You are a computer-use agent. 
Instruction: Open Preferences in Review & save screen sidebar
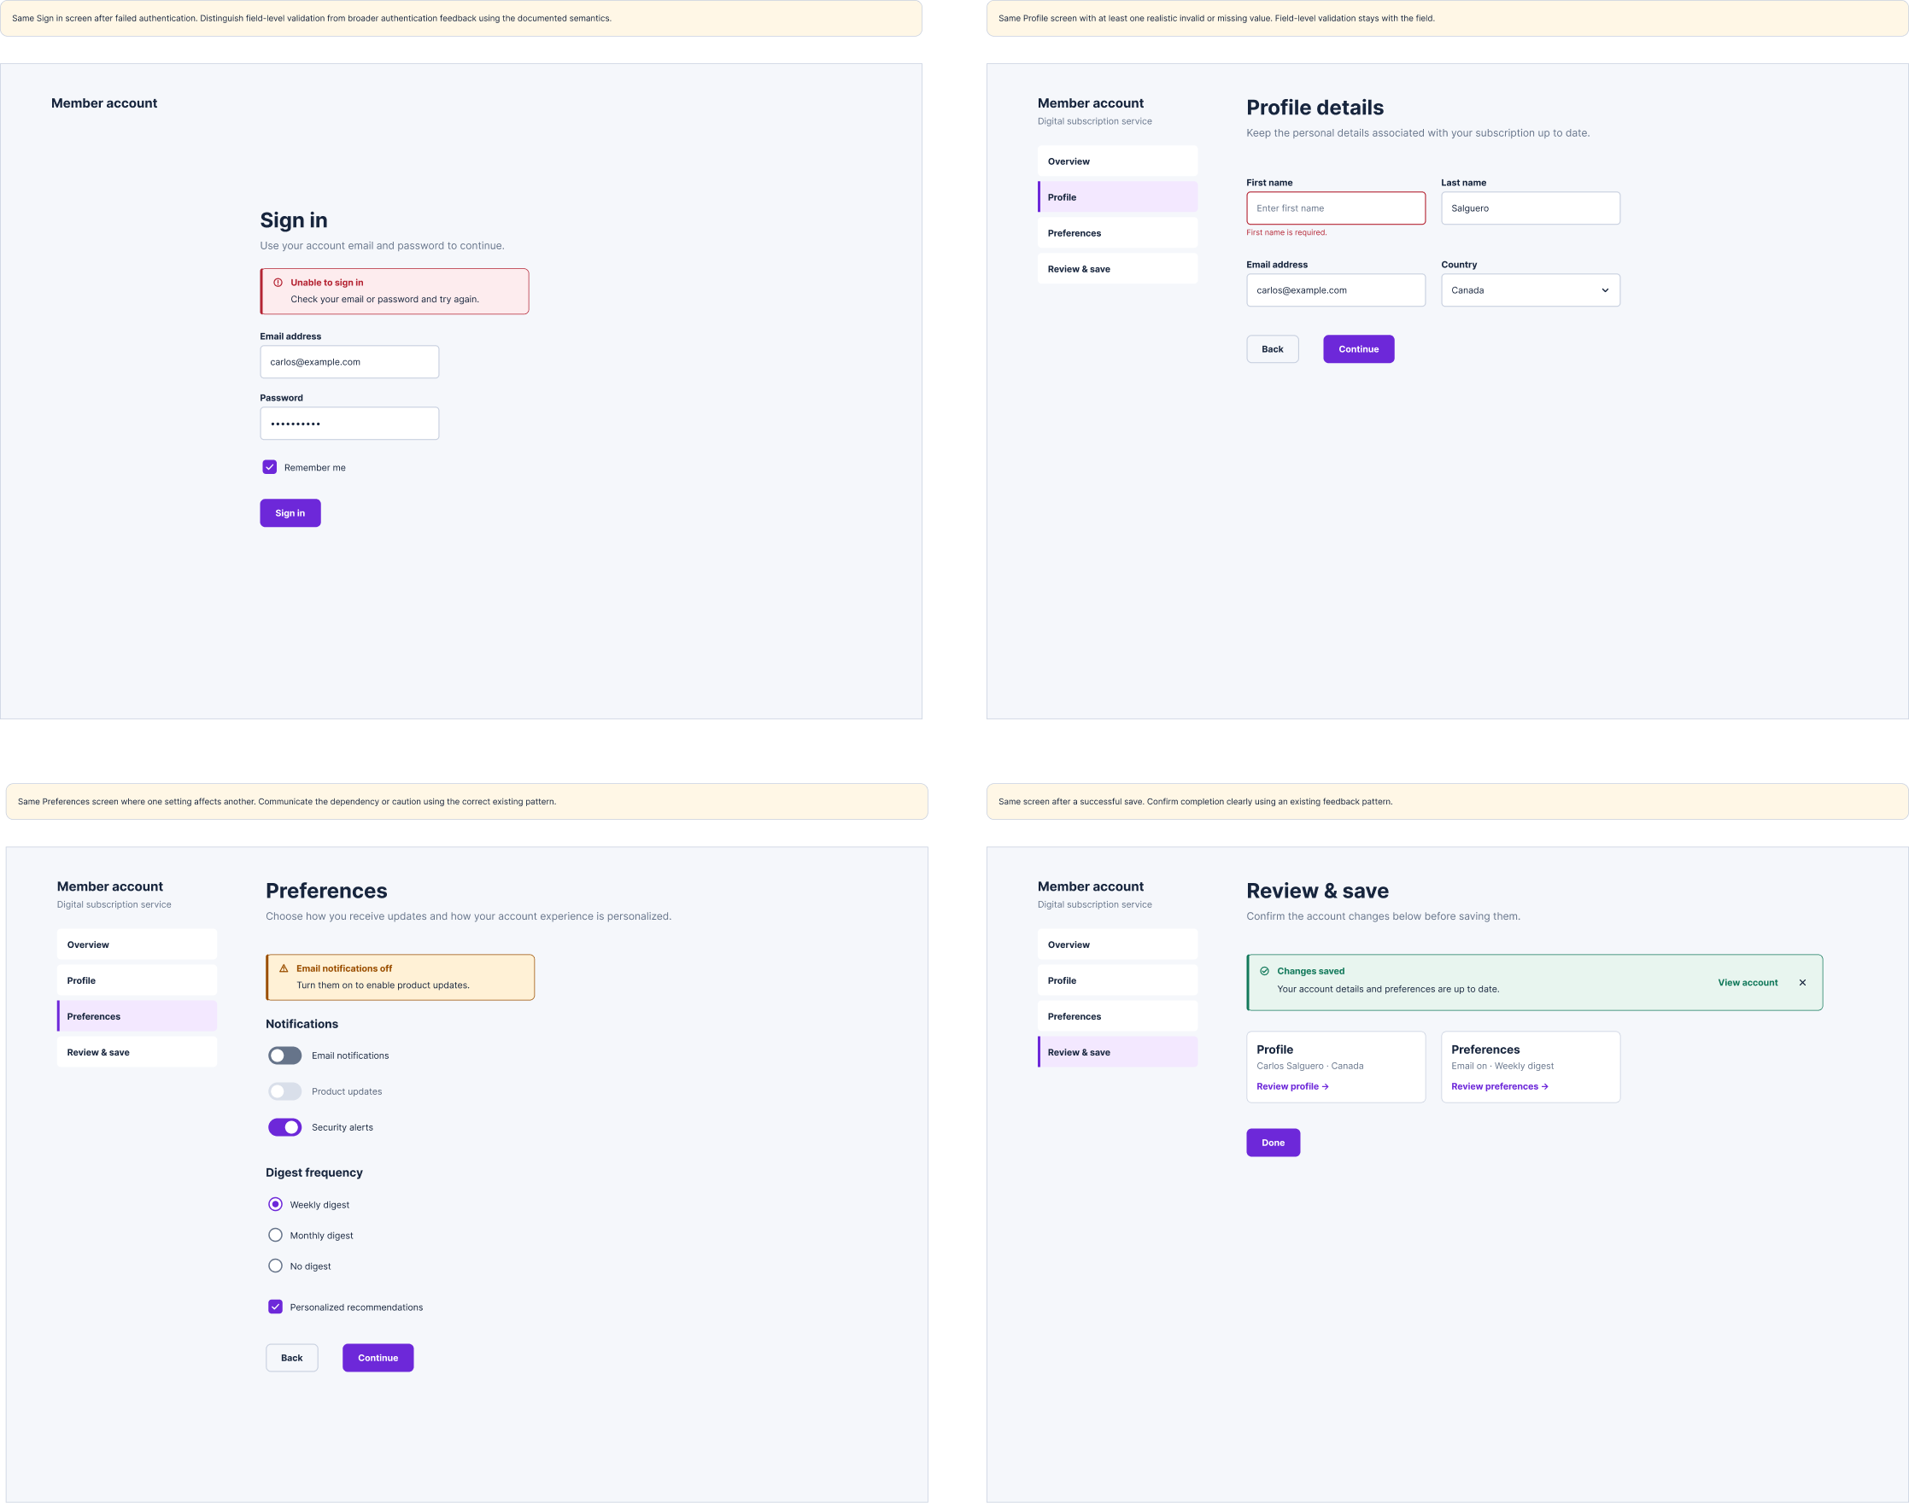pos(1118,1016)
